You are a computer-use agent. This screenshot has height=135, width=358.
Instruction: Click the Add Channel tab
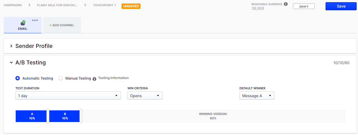click(x=62, y=25)
